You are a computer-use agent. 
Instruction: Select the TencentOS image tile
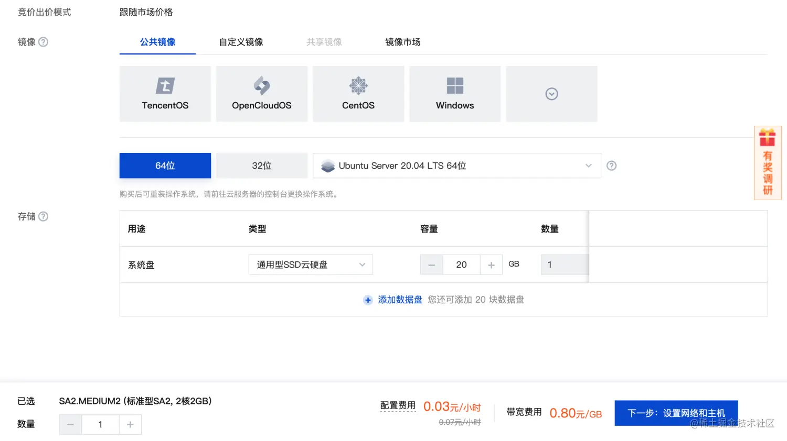[x=165, y=94]
